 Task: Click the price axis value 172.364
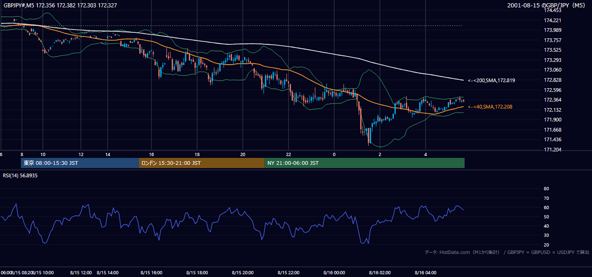(553, 100)
